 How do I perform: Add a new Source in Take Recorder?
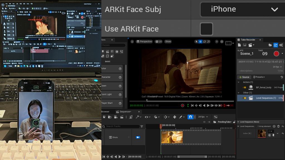[x=244, y=77]
